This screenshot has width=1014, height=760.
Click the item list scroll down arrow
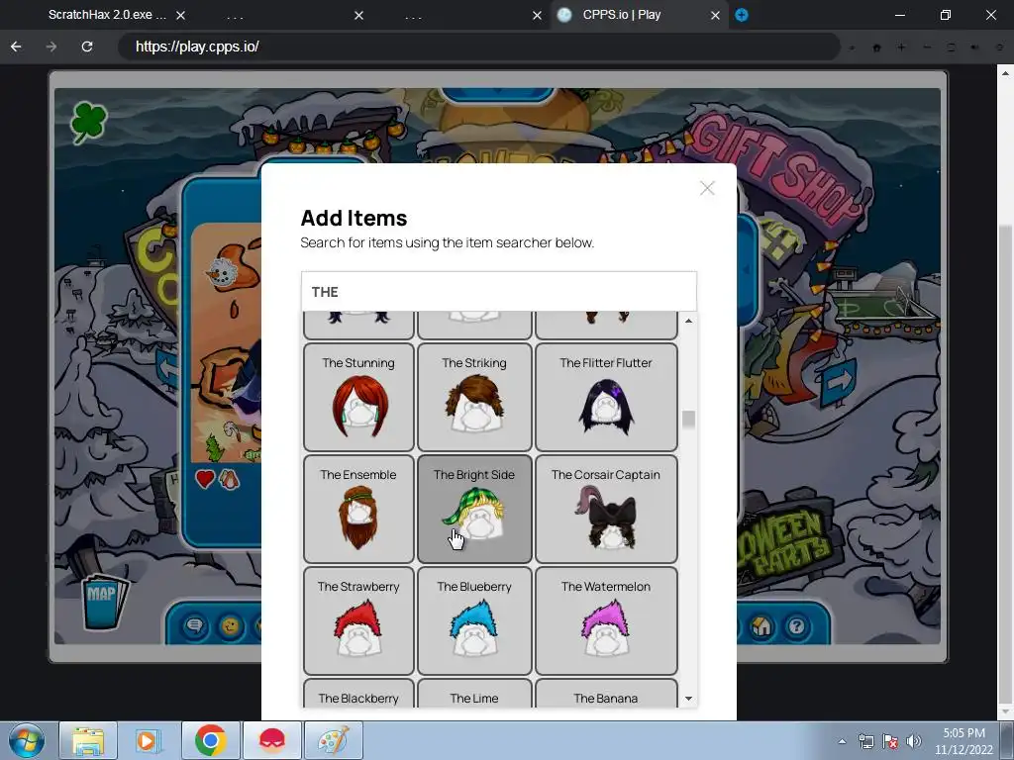[689, 698]
